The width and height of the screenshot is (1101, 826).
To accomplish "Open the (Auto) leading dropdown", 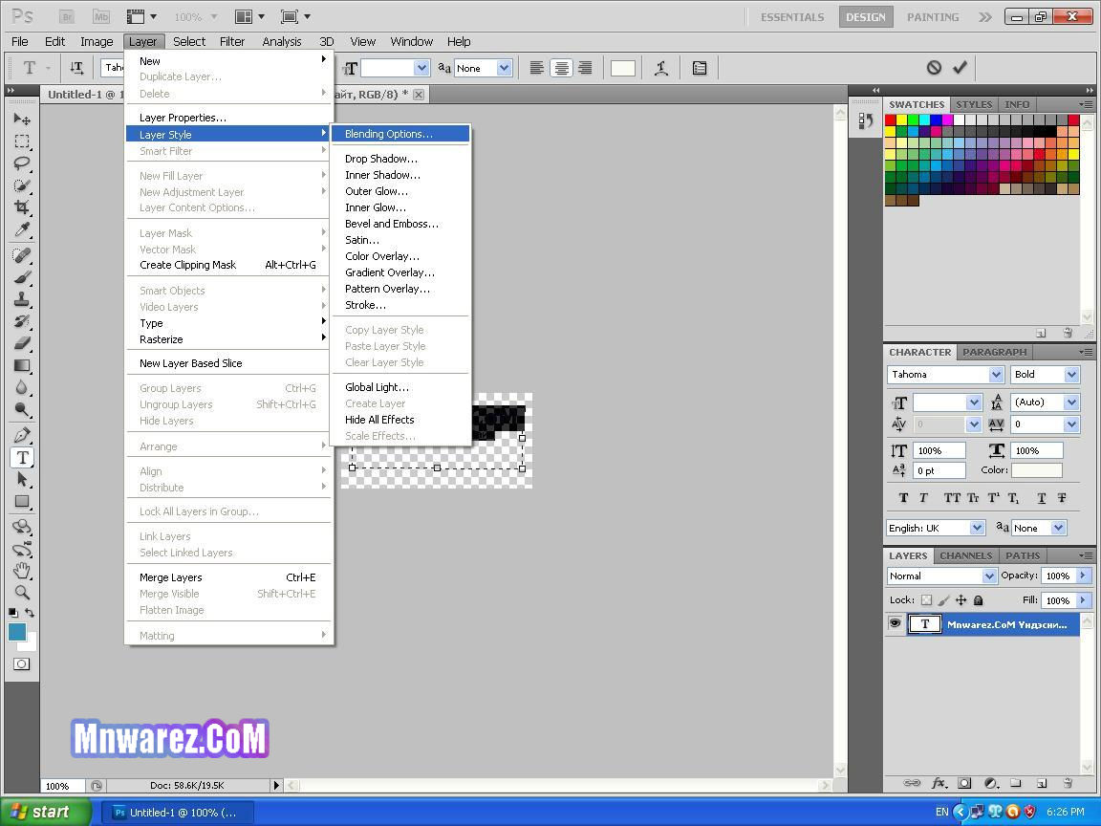I will pyautogui.click(x=1071, y=402).
